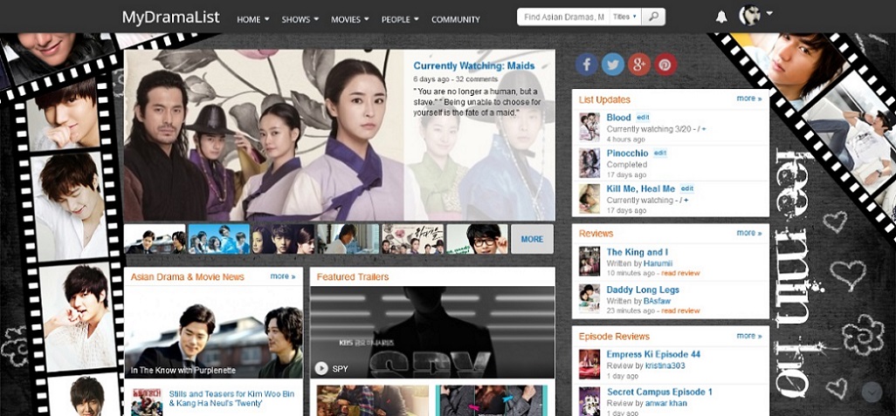Tap the round down-arrow button at bottom right

pos(872,392)
